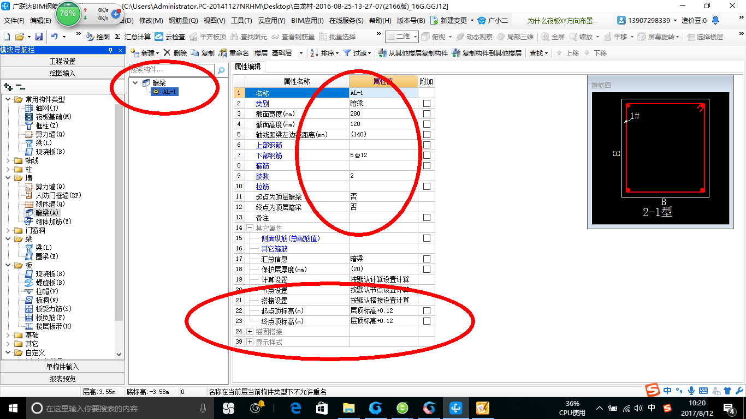Select 轴网(J) under 常用构件类型
Viewport: 746px width, 419px height.
[x=42, y=108]
